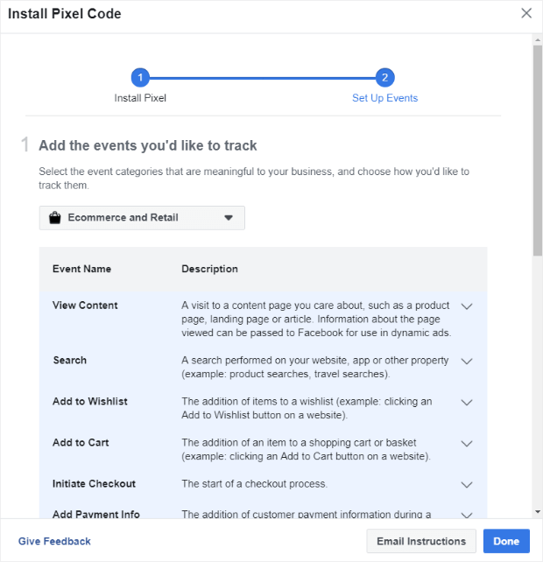The width and height of the screenshot is (543, 562).
Task: Click the scrollbar up arrow
Action: point(537,39)
